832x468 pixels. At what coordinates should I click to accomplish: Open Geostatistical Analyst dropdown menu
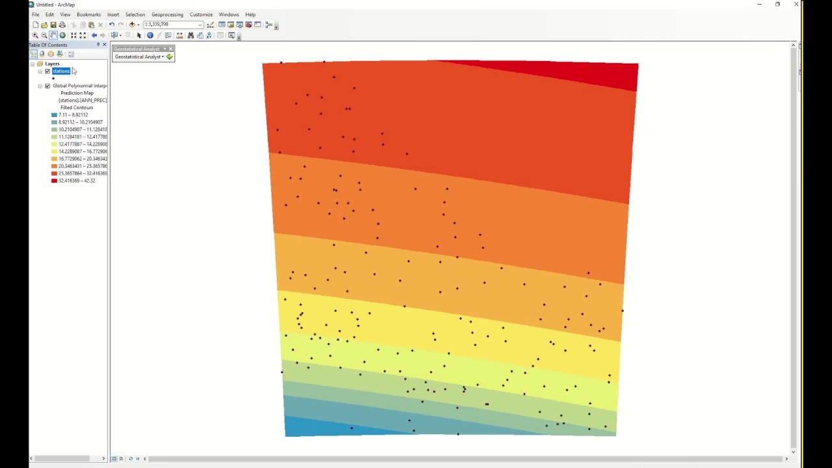139,57
